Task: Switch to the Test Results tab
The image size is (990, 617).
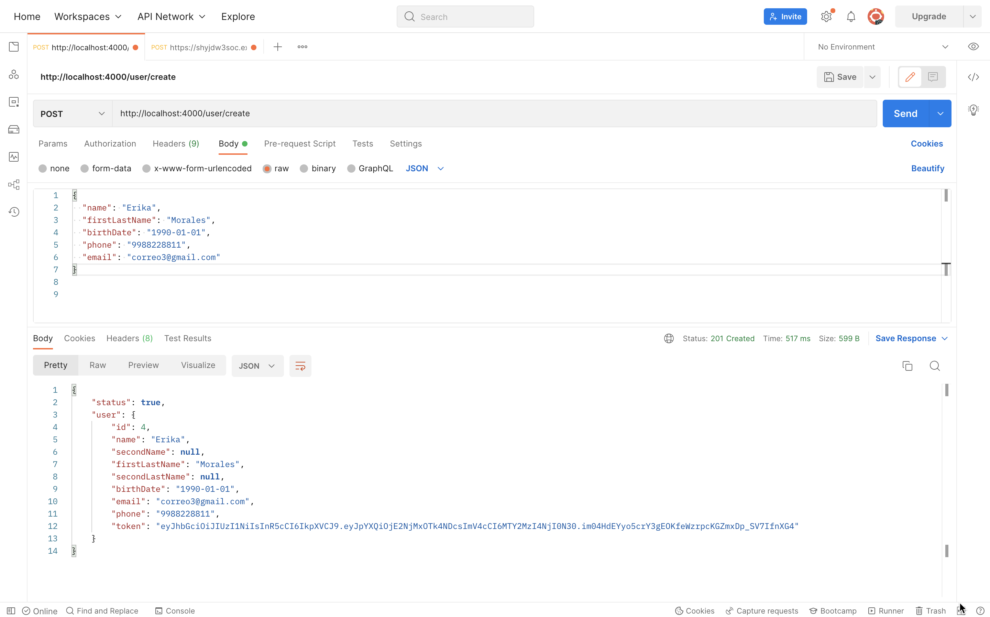Action: pyautogui.click(x=188, y=338)
